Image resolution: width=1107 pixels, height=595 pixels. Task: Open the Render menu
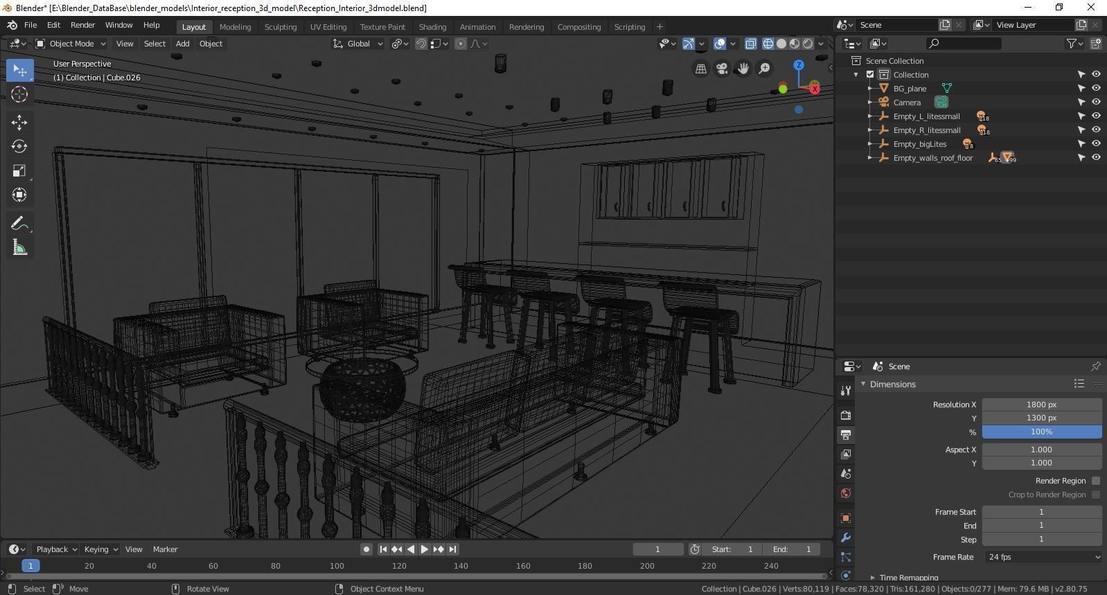coord(82,25)
